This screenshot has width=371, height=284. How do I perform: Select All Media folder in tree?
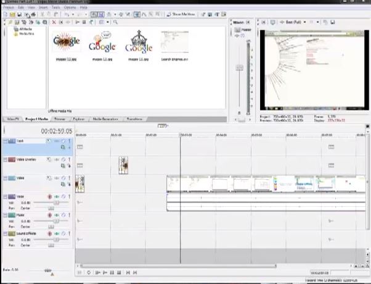(x=23, y=29)
